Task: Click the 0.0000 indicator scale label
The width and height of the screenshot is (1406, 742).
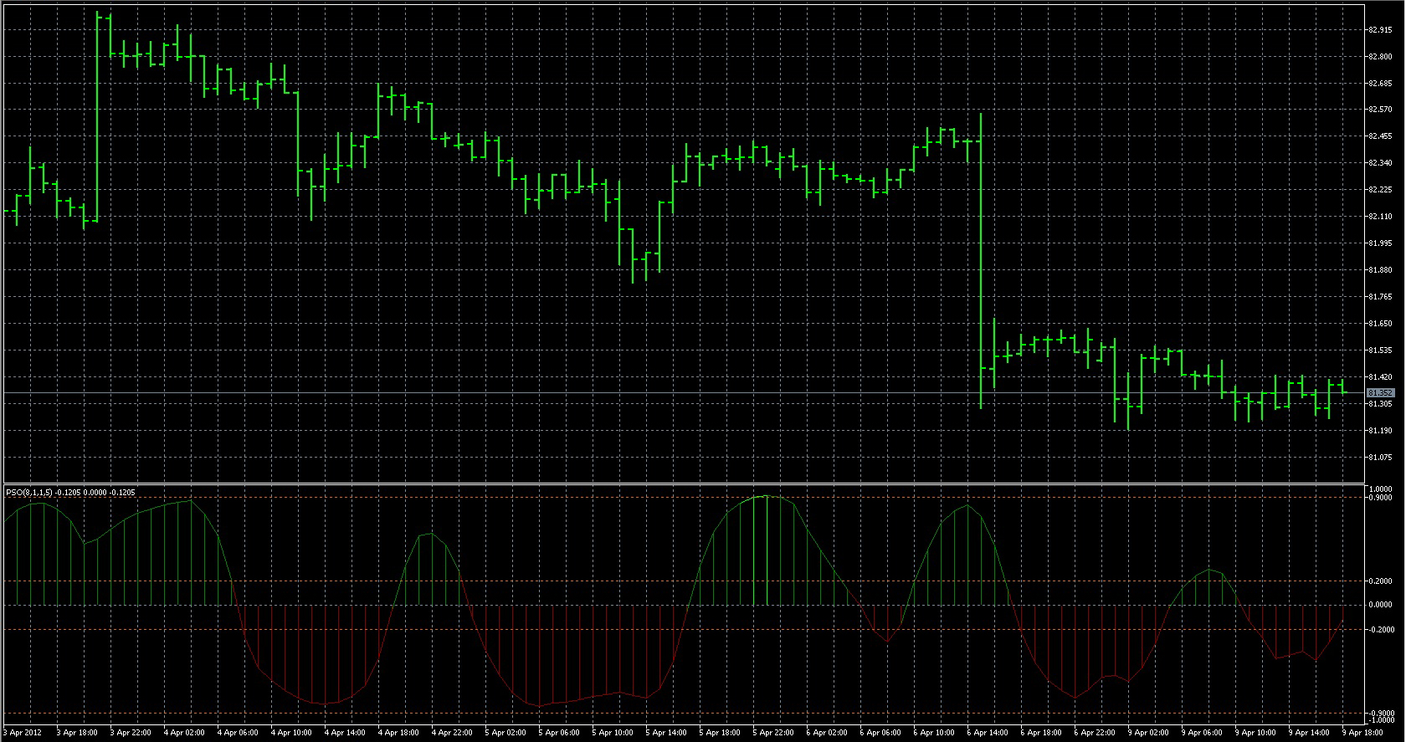Action: click(x=1379, y=605)
